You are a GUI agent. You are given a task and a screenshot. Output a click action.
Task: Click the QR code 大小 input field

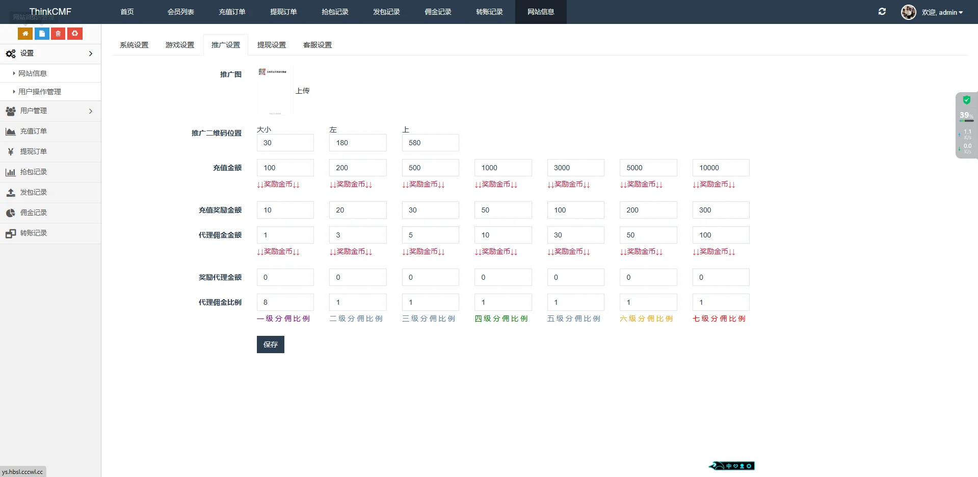[285, 143]
